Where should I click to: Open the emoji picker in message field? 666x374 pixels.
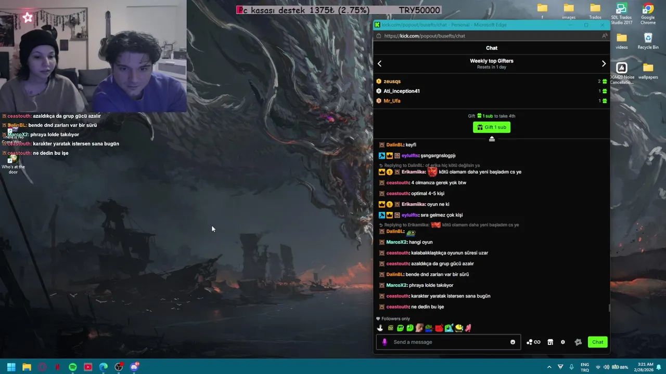tap(513, 342)
